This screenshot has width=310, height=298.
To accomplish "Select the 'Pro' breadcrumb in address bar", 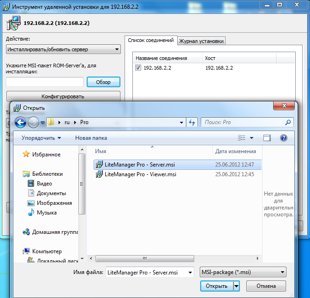I will coord(84,122).
